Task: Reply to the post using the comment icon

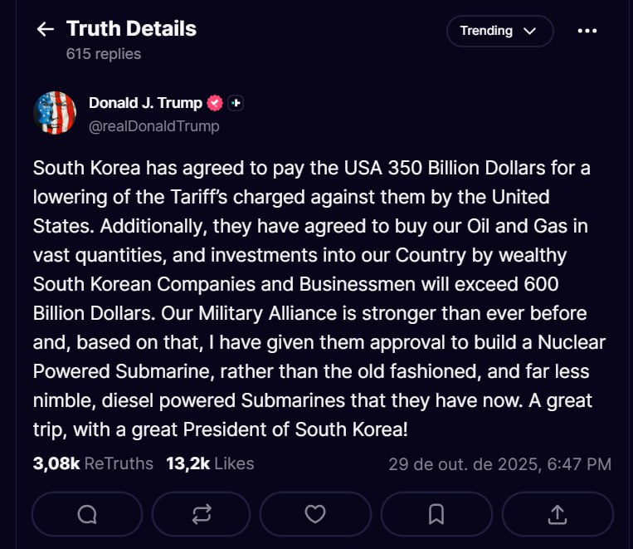Action: [x=87, y=514]
